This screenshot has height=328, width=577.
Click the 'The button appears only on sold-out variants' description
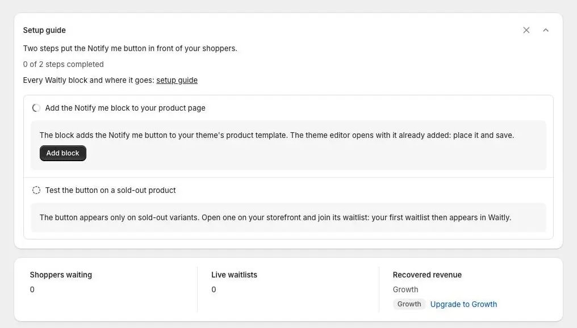(275, 217)
